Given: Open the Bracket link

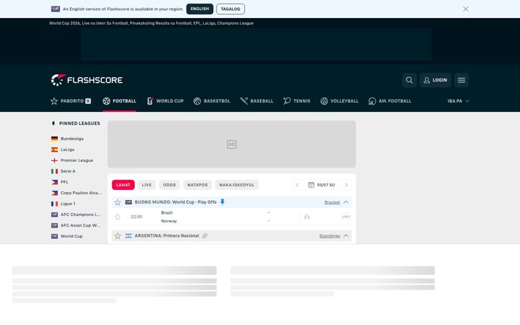Looking at the screenshot, I should click(332, 202).
